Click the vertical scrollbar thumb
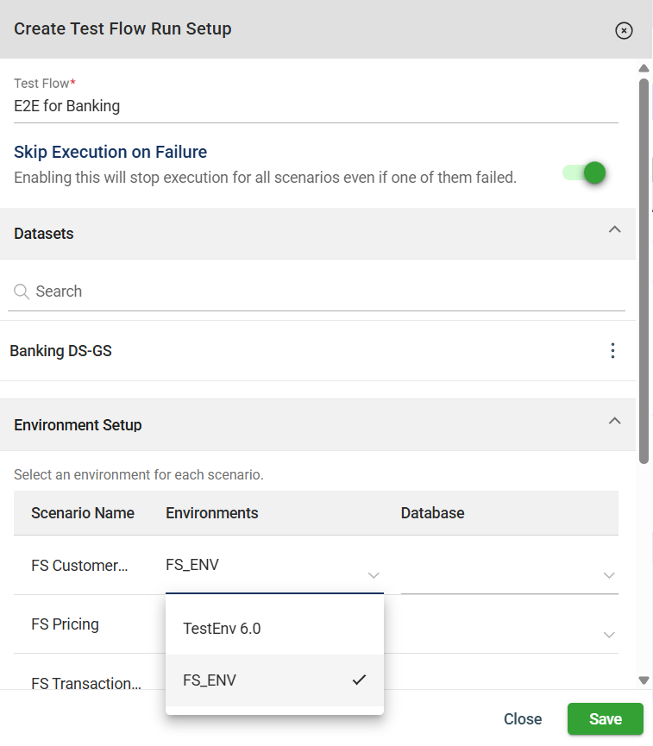The height and width of the screenshot is (746, 653). (x=644, y=267)
